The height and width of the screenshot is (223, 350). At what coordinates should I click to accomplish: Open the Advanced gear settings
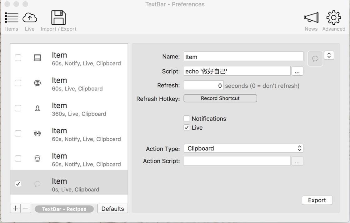pos(334,21)
